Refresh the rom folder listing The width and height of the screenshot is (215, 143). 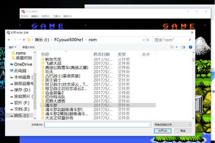tap(148, 40)
